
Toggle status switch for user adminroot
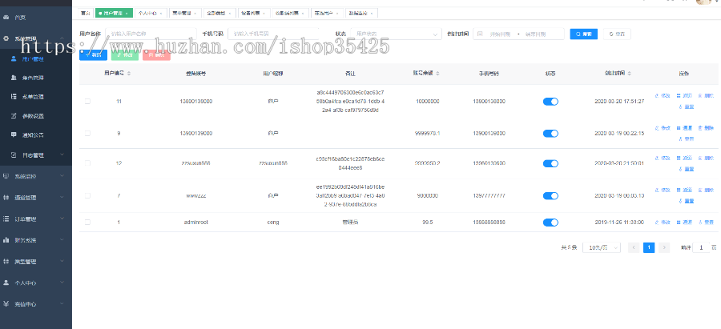click(550, 222)
